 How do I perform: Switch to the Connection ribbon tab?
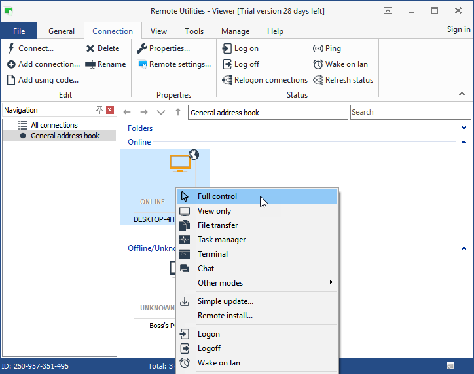click(113, 31)
